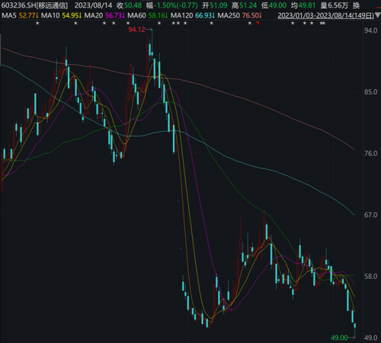Click the star marker left of the red flag
Screen dimensions: 381x343
(x=250, y=23)
